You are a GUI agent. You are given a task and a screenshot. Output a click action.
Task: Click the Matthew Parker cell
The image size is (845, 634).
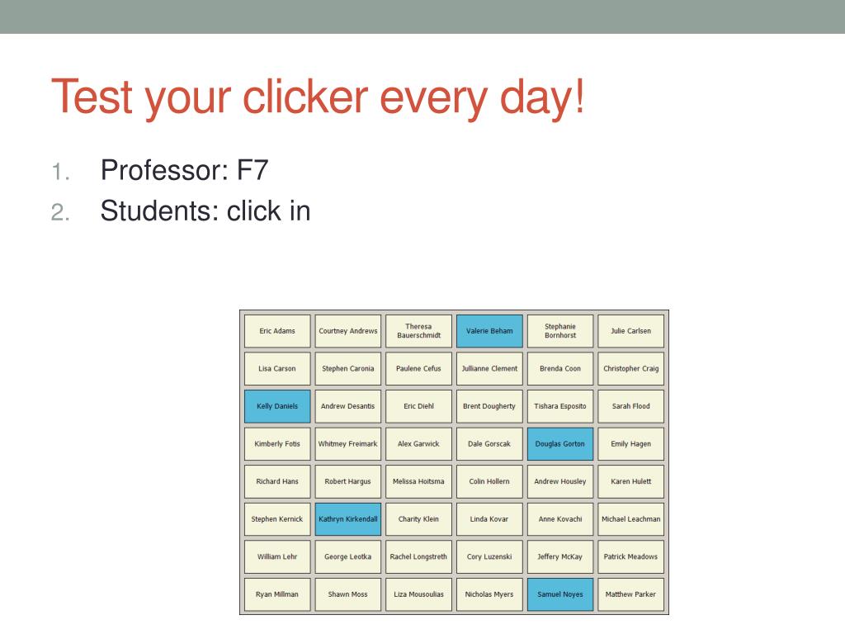coord(630,594)
